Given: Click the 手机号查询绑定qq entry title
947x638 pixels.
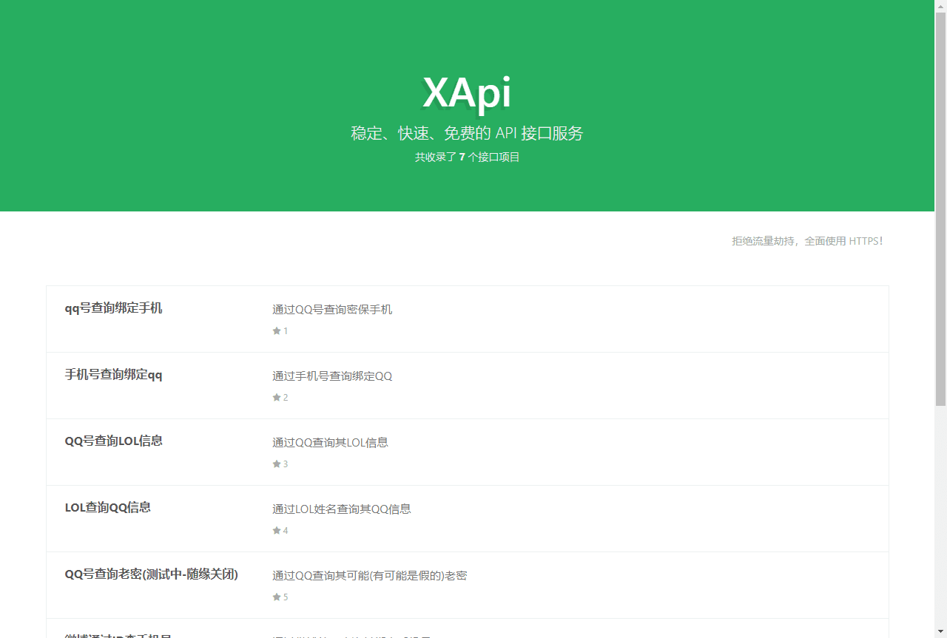Looking at the screenshot, I should (x=114, y=375).
